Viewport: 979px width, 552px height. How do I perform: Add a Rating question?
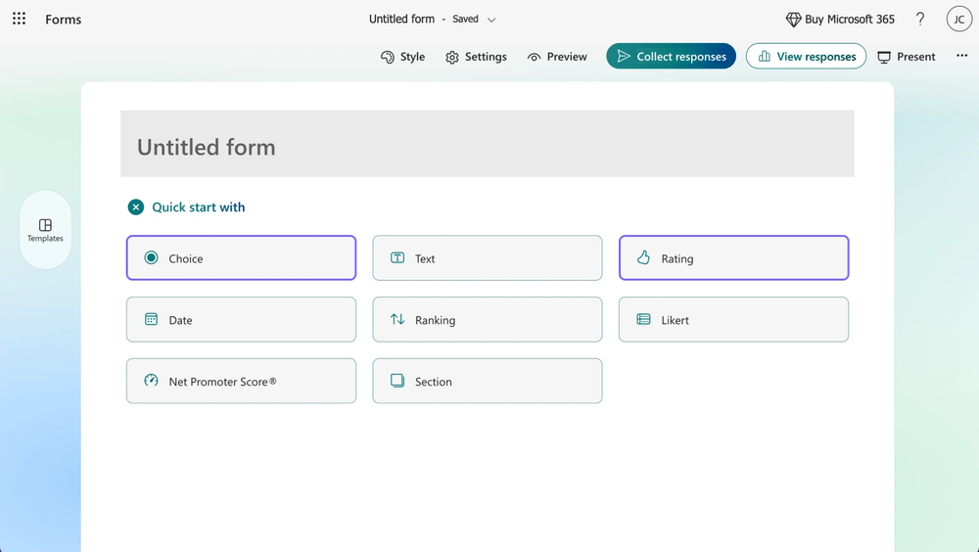[x=733, y=258]
